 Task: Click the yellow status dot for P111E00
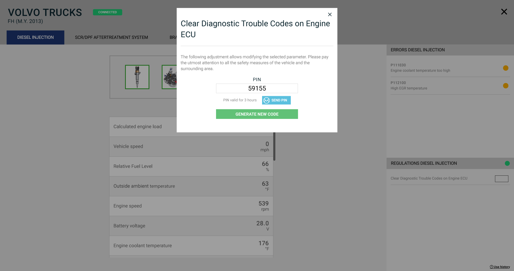tap(505, 68)
